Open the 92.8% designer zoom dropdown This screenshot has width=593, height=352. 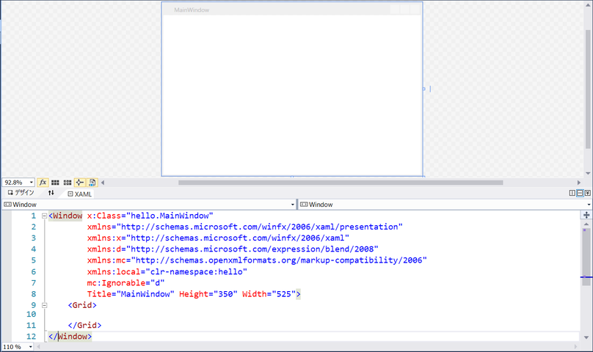[x=31, y=183]
